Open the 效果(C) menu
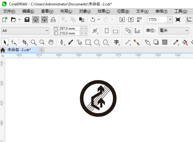Screen dimensions: 193x142 point(104,11)
